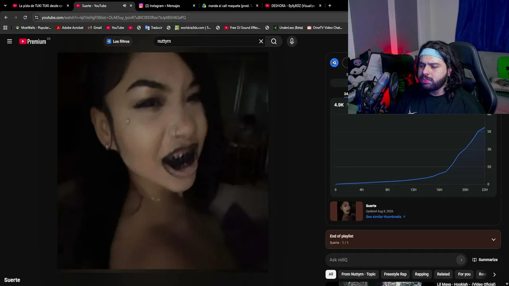Mute the Suerte - YouTube tab audio

pos(124,6)
